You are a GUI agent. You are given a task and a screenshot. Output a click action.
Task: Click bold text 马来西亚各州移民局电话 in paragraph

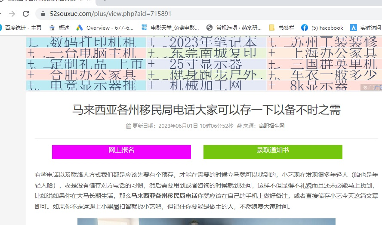click(x=164, y=196)
